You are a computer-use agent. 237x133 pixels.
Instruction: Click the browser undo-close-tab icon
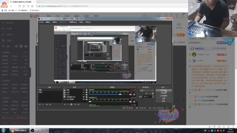28,6
